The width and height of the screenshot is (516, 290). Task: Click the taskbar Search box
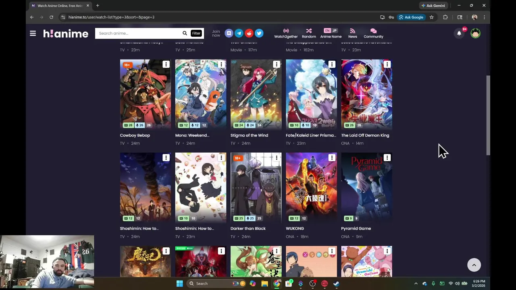click(x=217, y=284)
